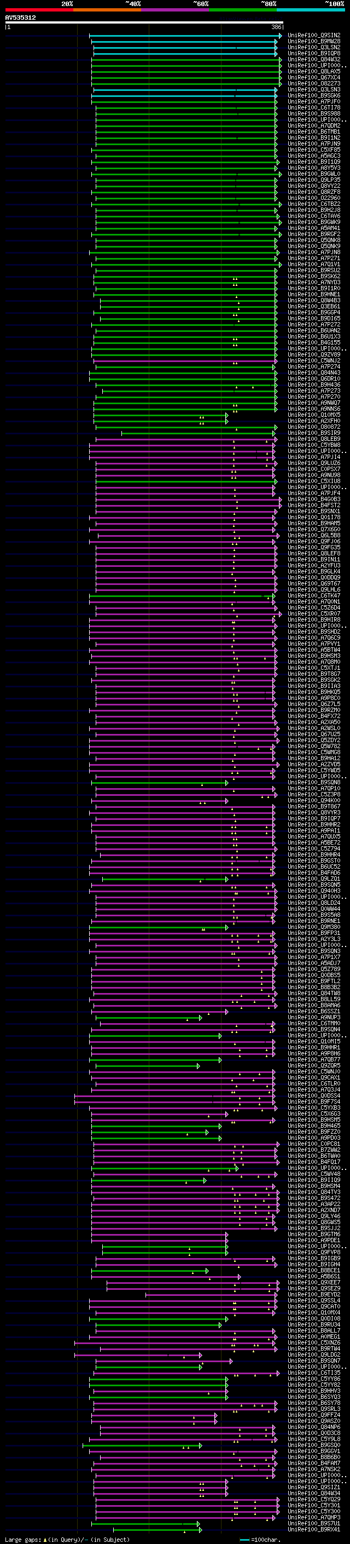Select subject label UniRef100_C6TI78
This screenshot has height=1544, width=350.
click(314, 107)
